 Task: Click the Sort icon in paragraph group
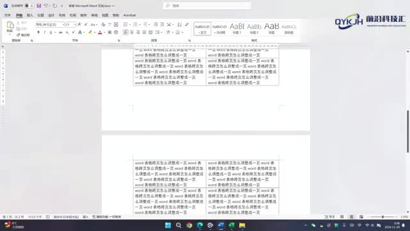pos(179,24)
